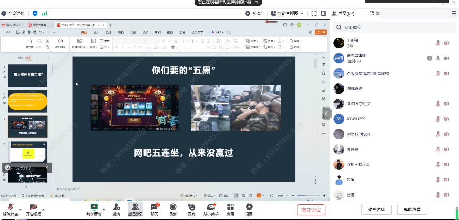Click the 说点什么 chat input
The image size is (459, 220).
(26, 168)
